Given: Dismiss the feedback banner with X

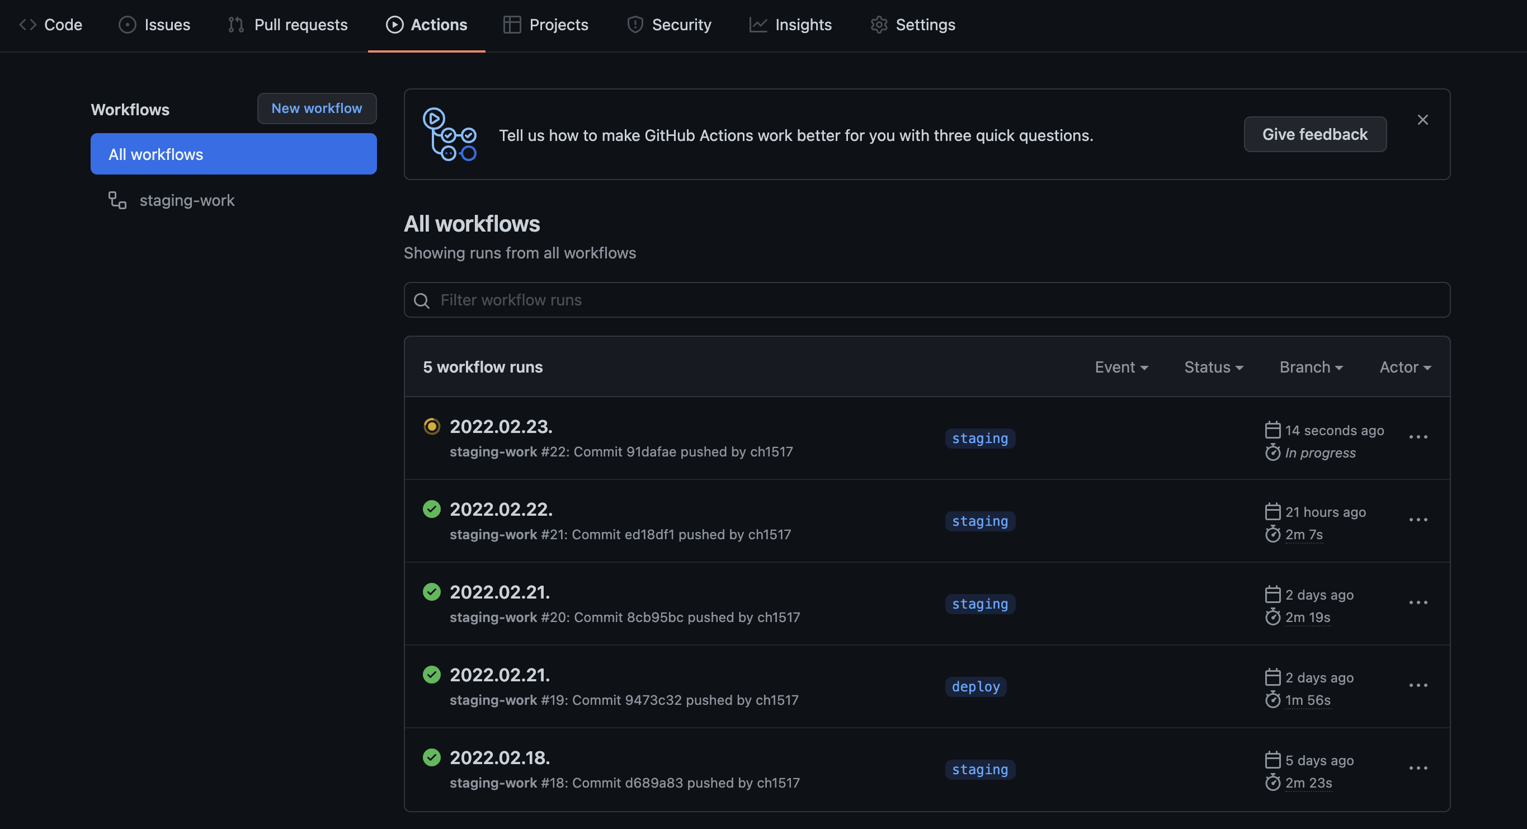Looking at the screenshot, I should point(1422,120).
